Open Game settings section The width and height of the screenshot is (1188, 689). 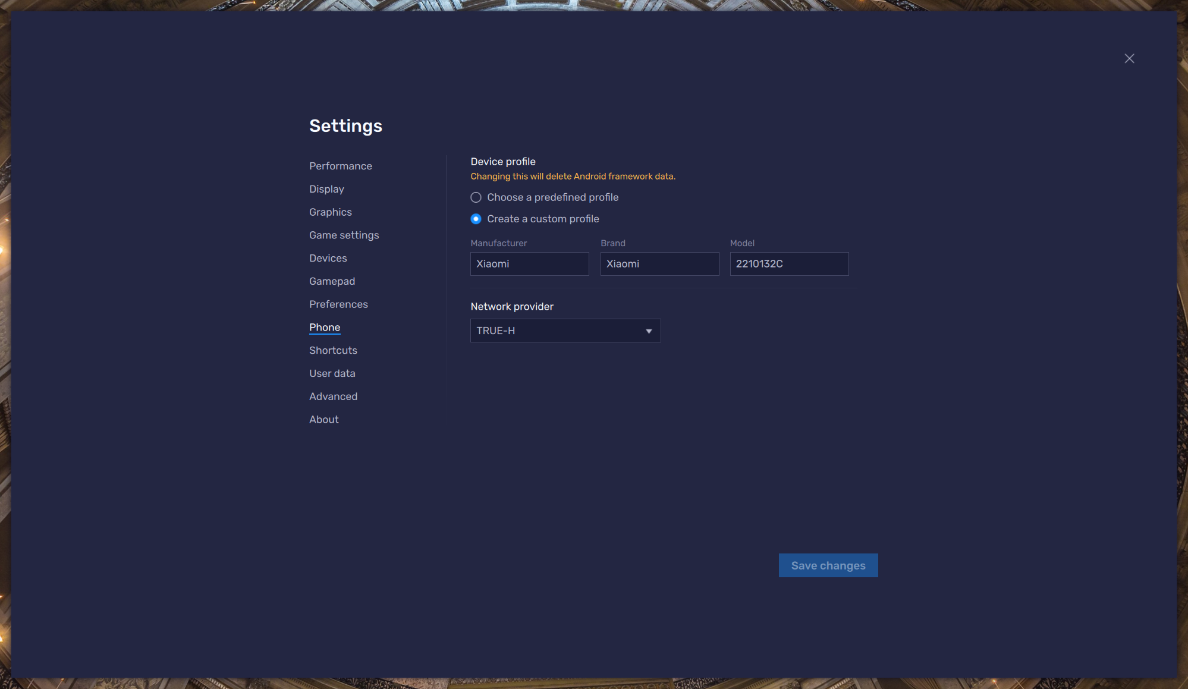(344, 235)
